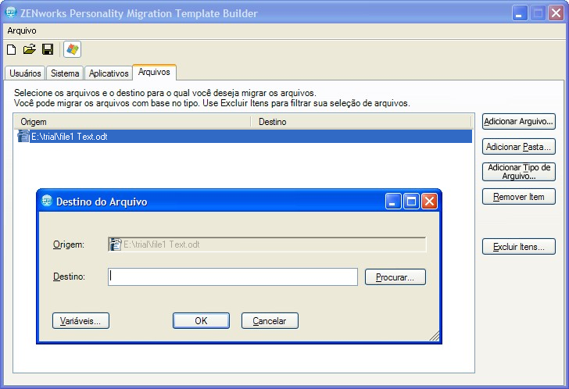Click inside the Destino input field
The height and width of the screenshot is (389, 569).
[233, 277]
